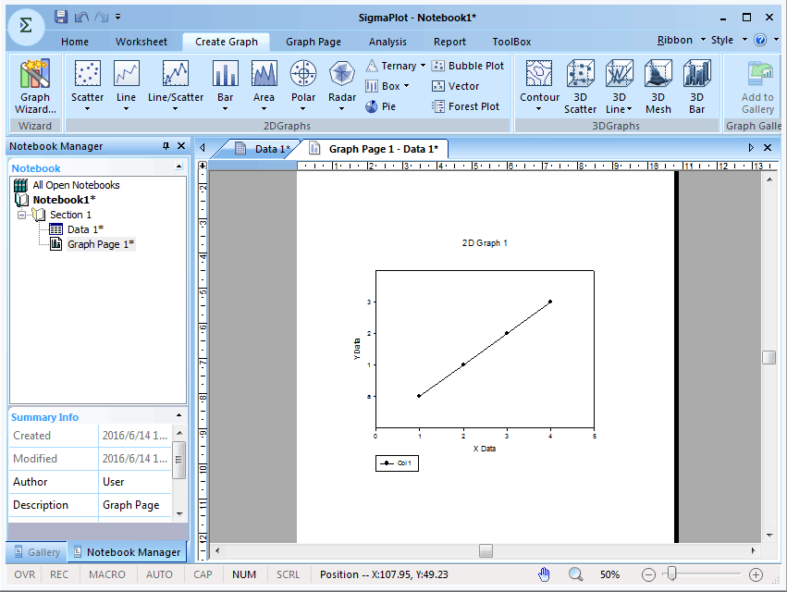Open the Graph Wizard

(x=35, y=86)
